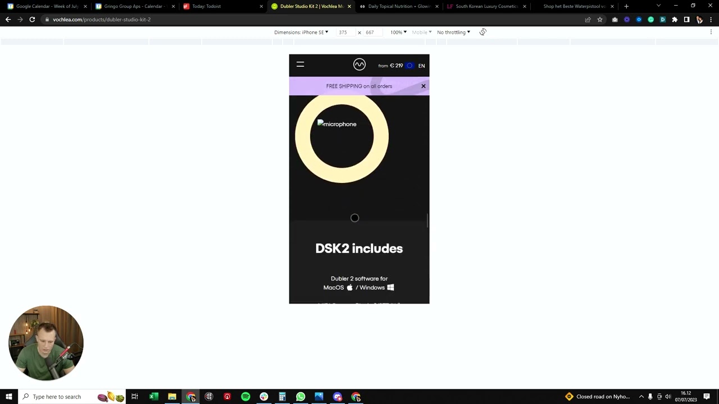
Task: Click the Vochlea logo in the mobile header
Action: [359, 65]
